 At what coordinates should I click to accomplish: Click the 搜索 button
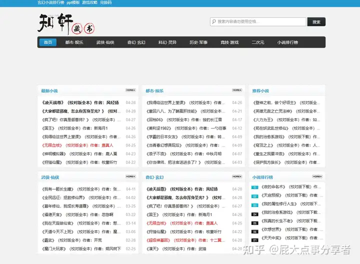[316, 22]
